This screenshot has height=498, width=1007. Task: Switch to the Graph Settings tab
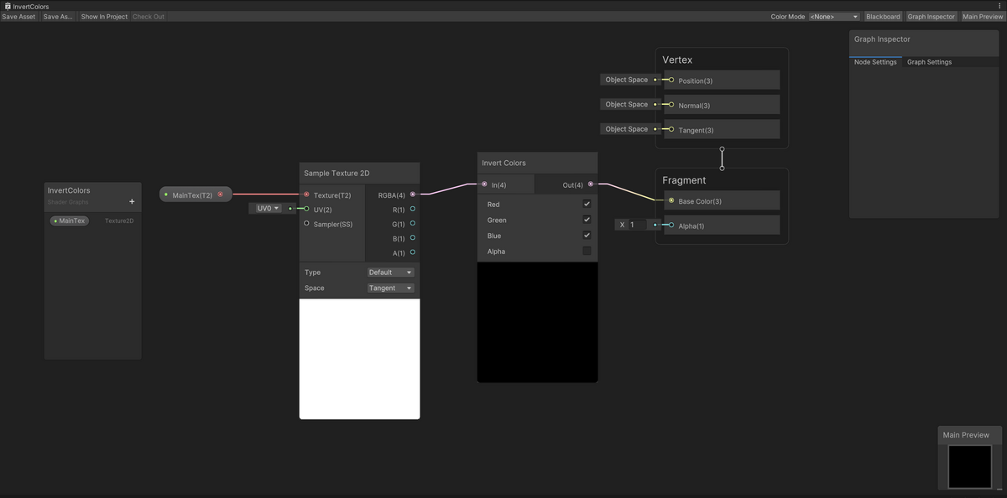(929, 62)
